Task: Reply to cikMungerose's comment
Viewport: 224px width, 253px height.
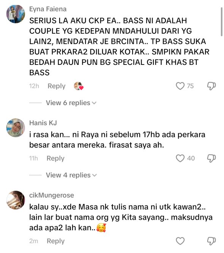Action: point(55,241)
